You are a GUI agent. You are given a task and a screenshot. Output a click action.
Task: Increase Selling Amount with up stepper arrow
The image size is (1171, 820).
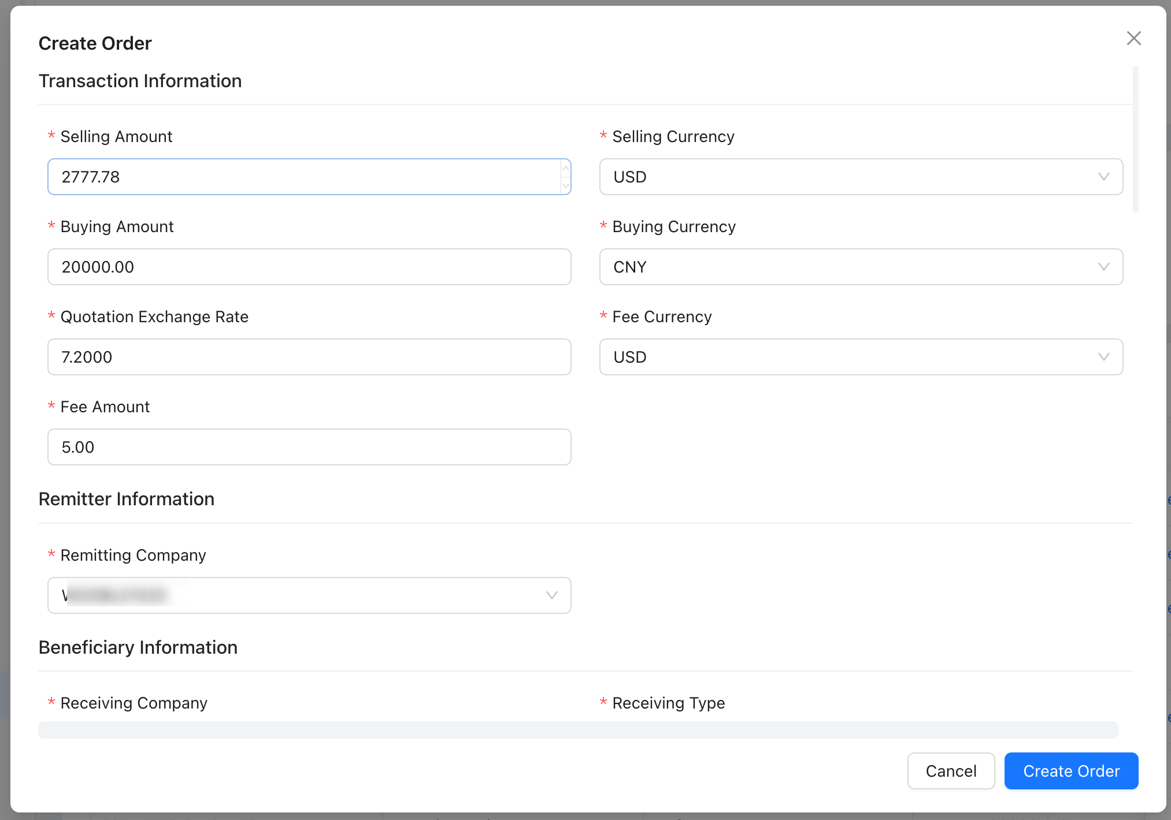coord(565,168)
